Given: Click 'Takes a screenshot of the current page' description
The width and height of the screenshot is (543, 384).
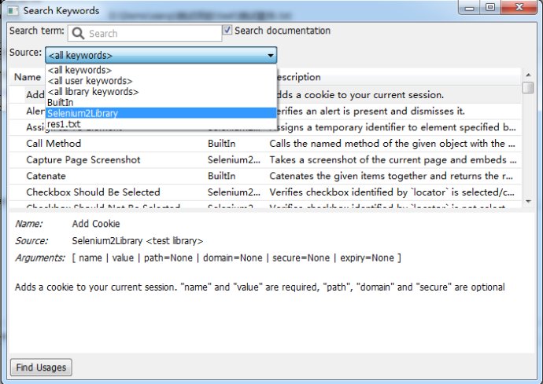Looking at the screenshot, I should tap(393, 159).
